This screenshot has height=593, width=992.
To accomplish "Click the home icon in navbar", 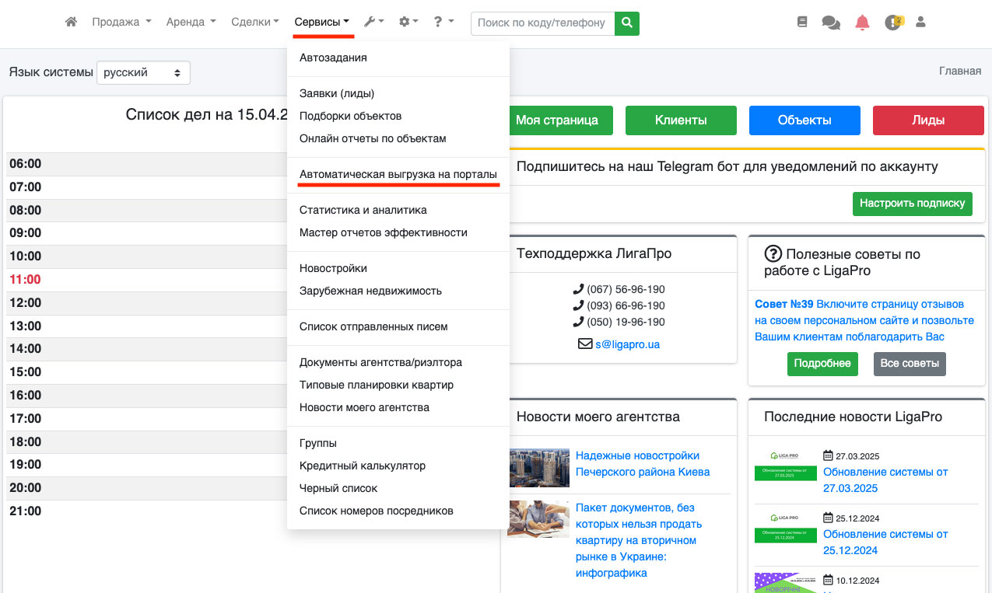I will (x=71, y=23).
